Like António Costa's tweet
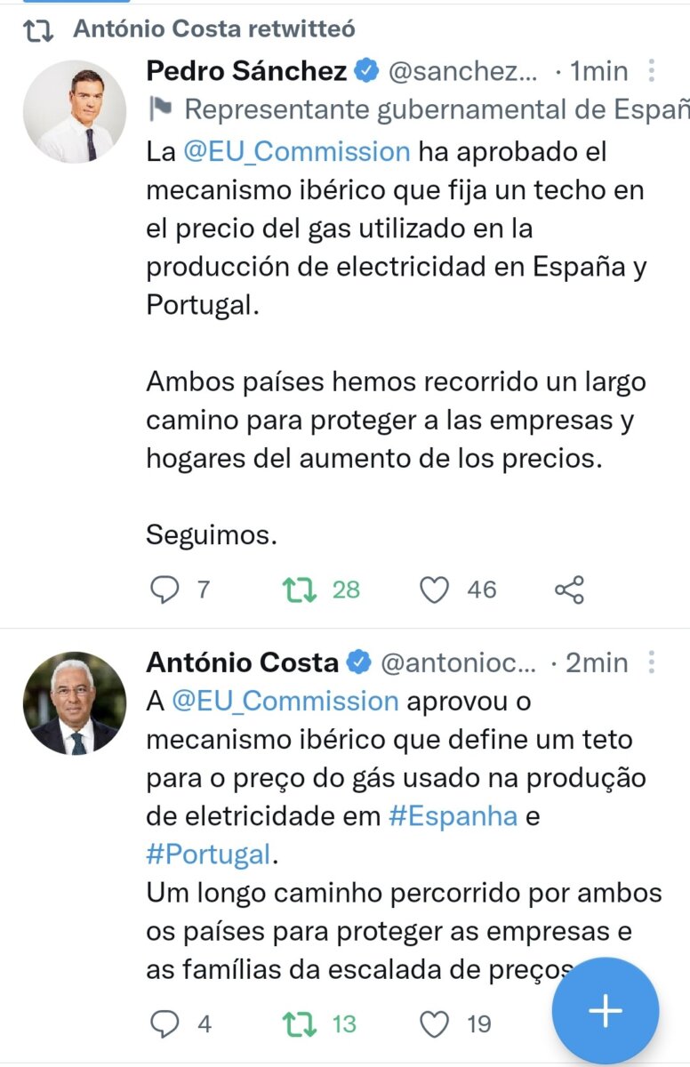 point(434,1024)
